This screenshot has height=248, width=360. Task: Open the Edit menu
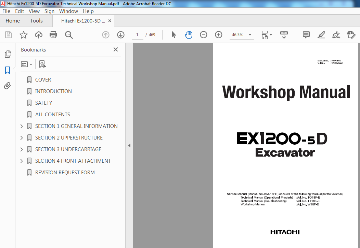[x=20, y=11]
